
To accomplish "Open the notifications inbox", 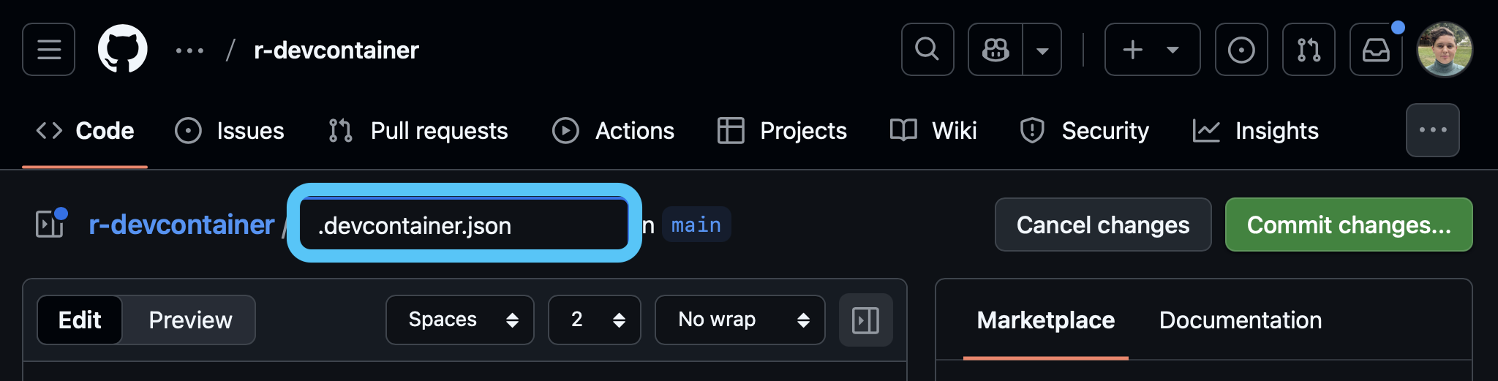I will coord(1376,50).
